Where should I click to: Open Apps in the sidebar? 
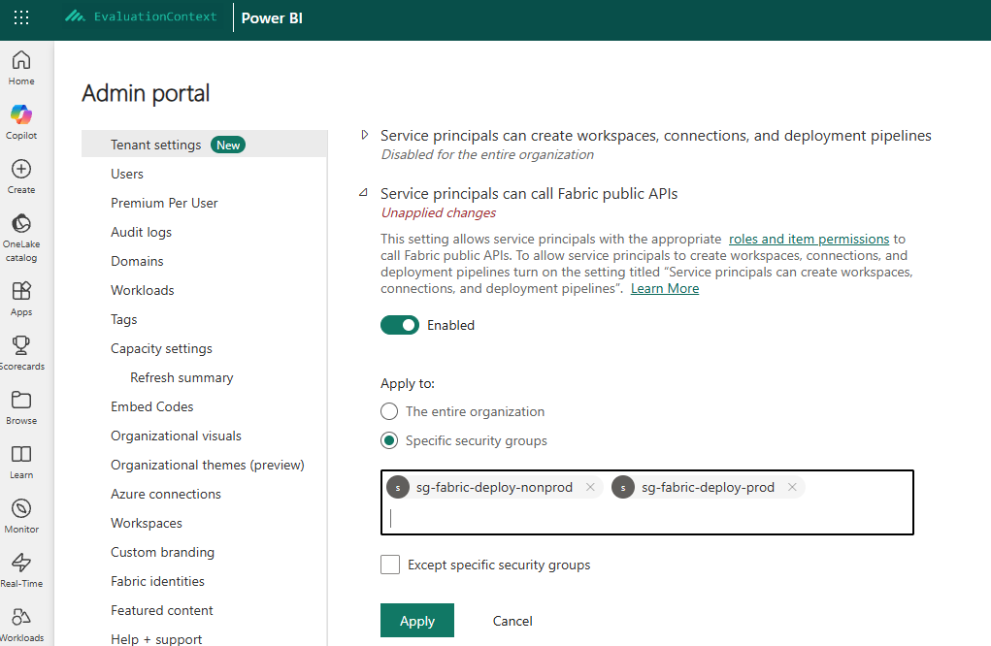pos(21,300)
